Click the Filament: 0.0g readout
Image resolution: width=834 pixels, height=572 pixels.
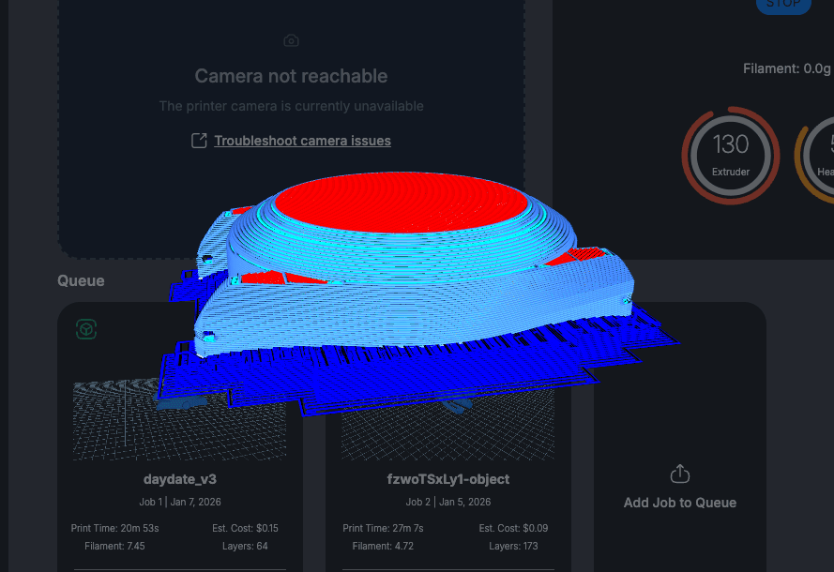point(786,68)
